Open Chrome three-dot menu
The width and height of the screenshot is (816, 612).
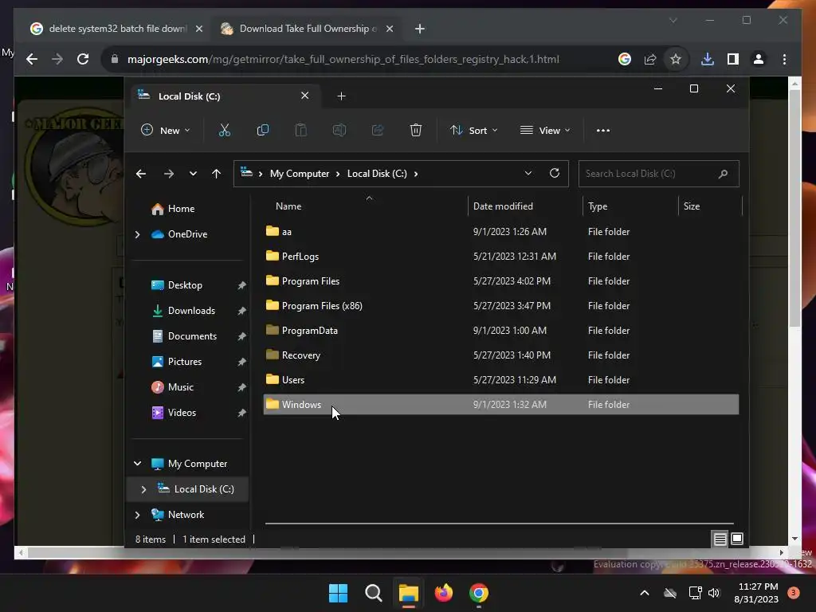[x=784, y=59]
